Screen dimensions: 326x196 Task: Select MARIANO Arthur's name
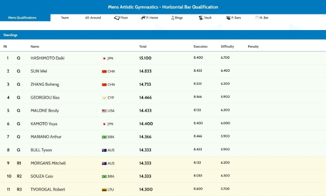46,137
